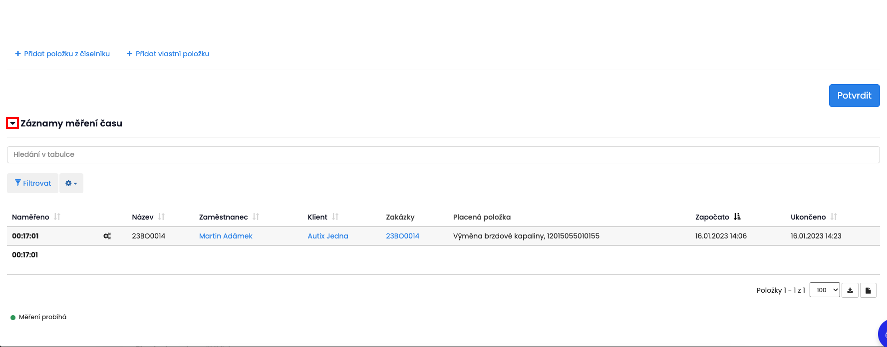Click sort icon next to Název
Image resolution: width=887 pixels, height=347 pixels.
click(161, 217)
